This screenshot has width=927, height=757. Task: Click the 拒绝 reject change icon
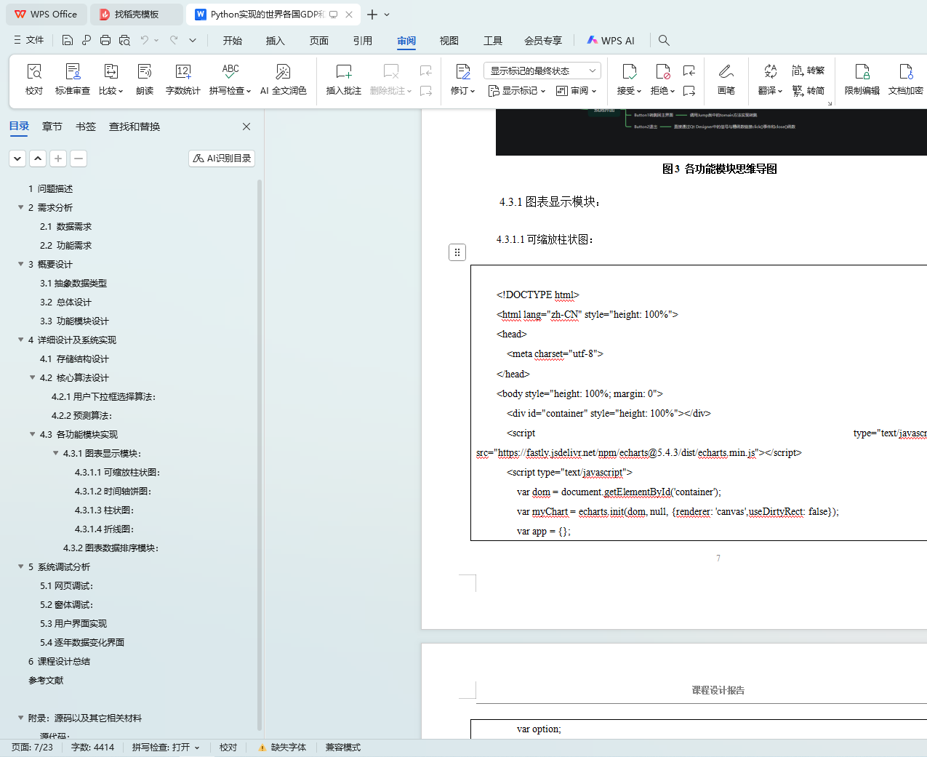(x=663, y=71)
